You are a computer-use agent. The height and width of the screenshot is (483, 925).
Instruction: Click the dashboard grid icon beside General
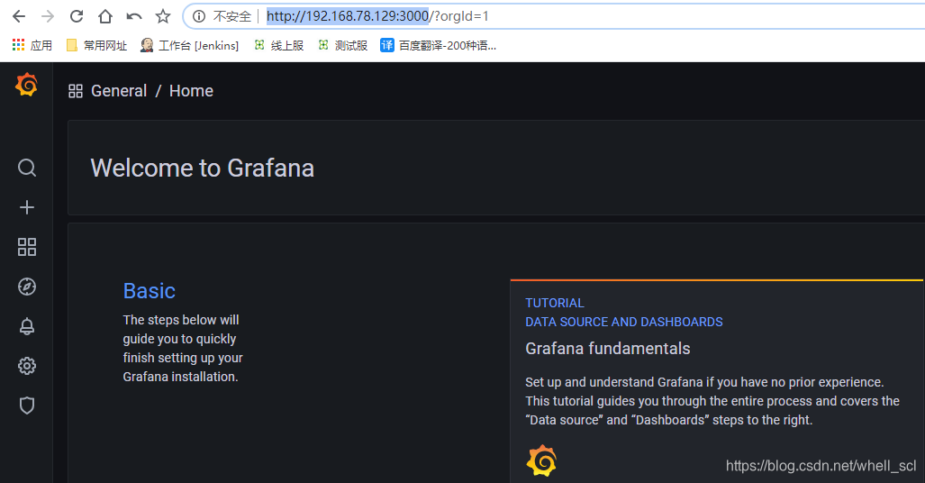76,91
